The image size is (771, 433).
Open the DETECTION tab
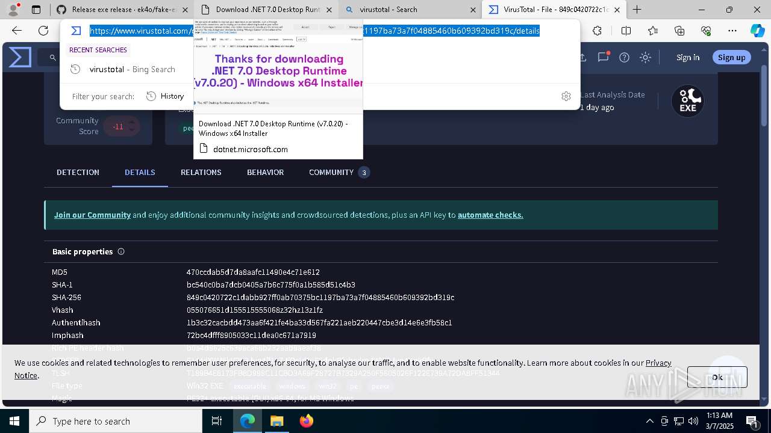78,172
